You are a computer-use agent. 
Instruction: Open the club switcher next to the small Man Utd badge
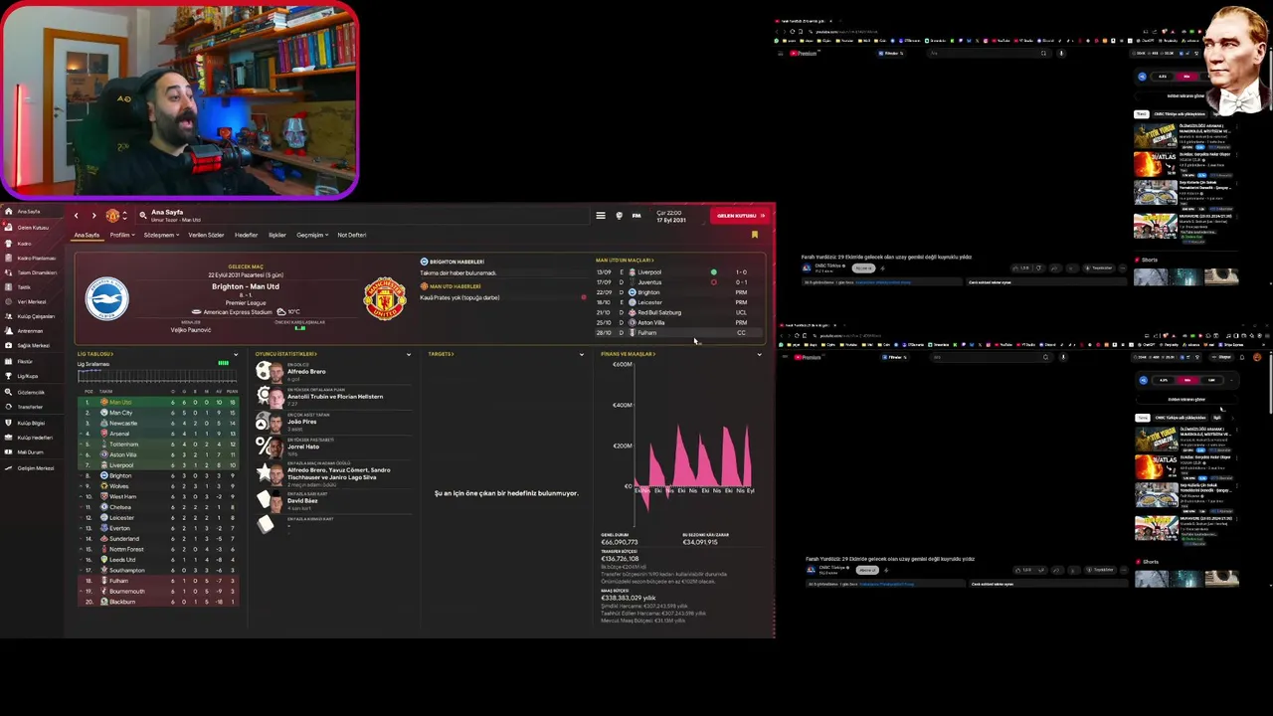pyautogui.click(x=124, y=216)
